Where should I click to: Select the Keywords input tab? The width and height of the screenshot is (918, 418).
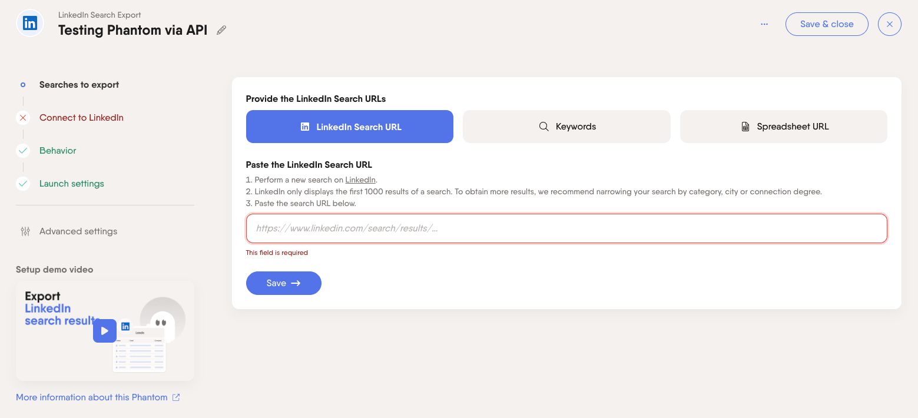(x=566, y=127)
